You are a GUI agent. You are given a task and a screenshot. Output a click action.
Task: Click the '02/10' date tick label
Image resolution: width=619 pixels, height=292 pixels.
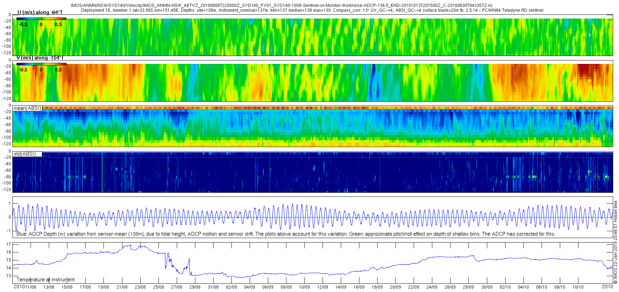tap(505, 287)
